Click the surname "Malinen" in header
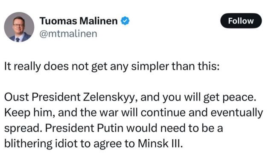Viewport: 271px width, 155px height. [x=99, y=21]
